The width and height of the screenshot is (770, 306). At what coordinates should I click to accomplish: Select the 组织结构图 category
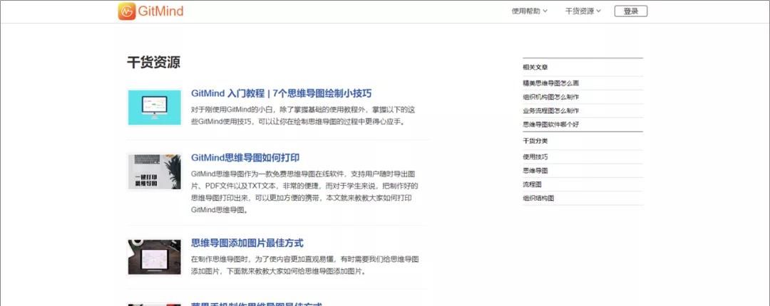pyautogui.click(x=538, y=198)
